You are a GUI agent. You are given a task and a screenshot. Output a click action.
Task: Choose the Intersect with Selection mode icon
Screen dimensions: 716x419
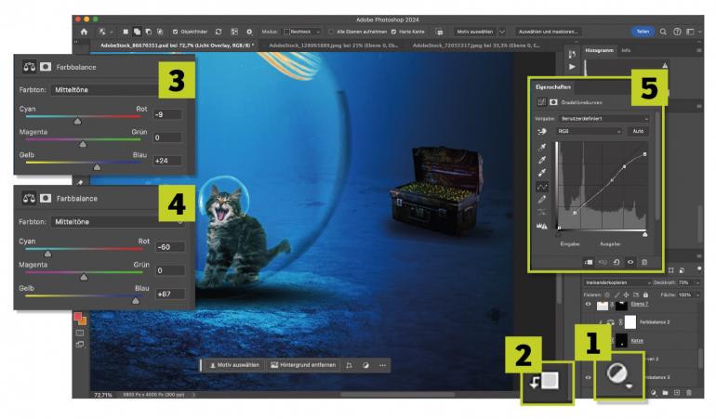click(160, 32)
